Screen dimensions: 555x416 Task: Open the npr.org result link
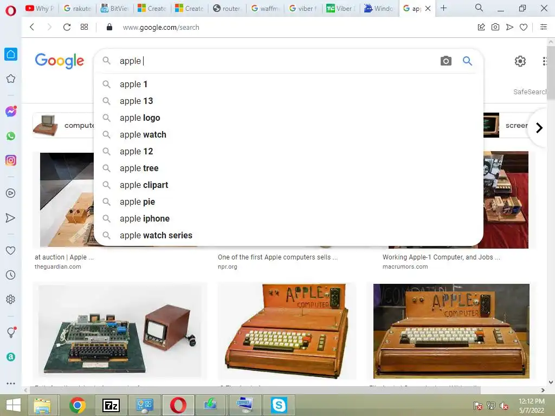(227, 266)
